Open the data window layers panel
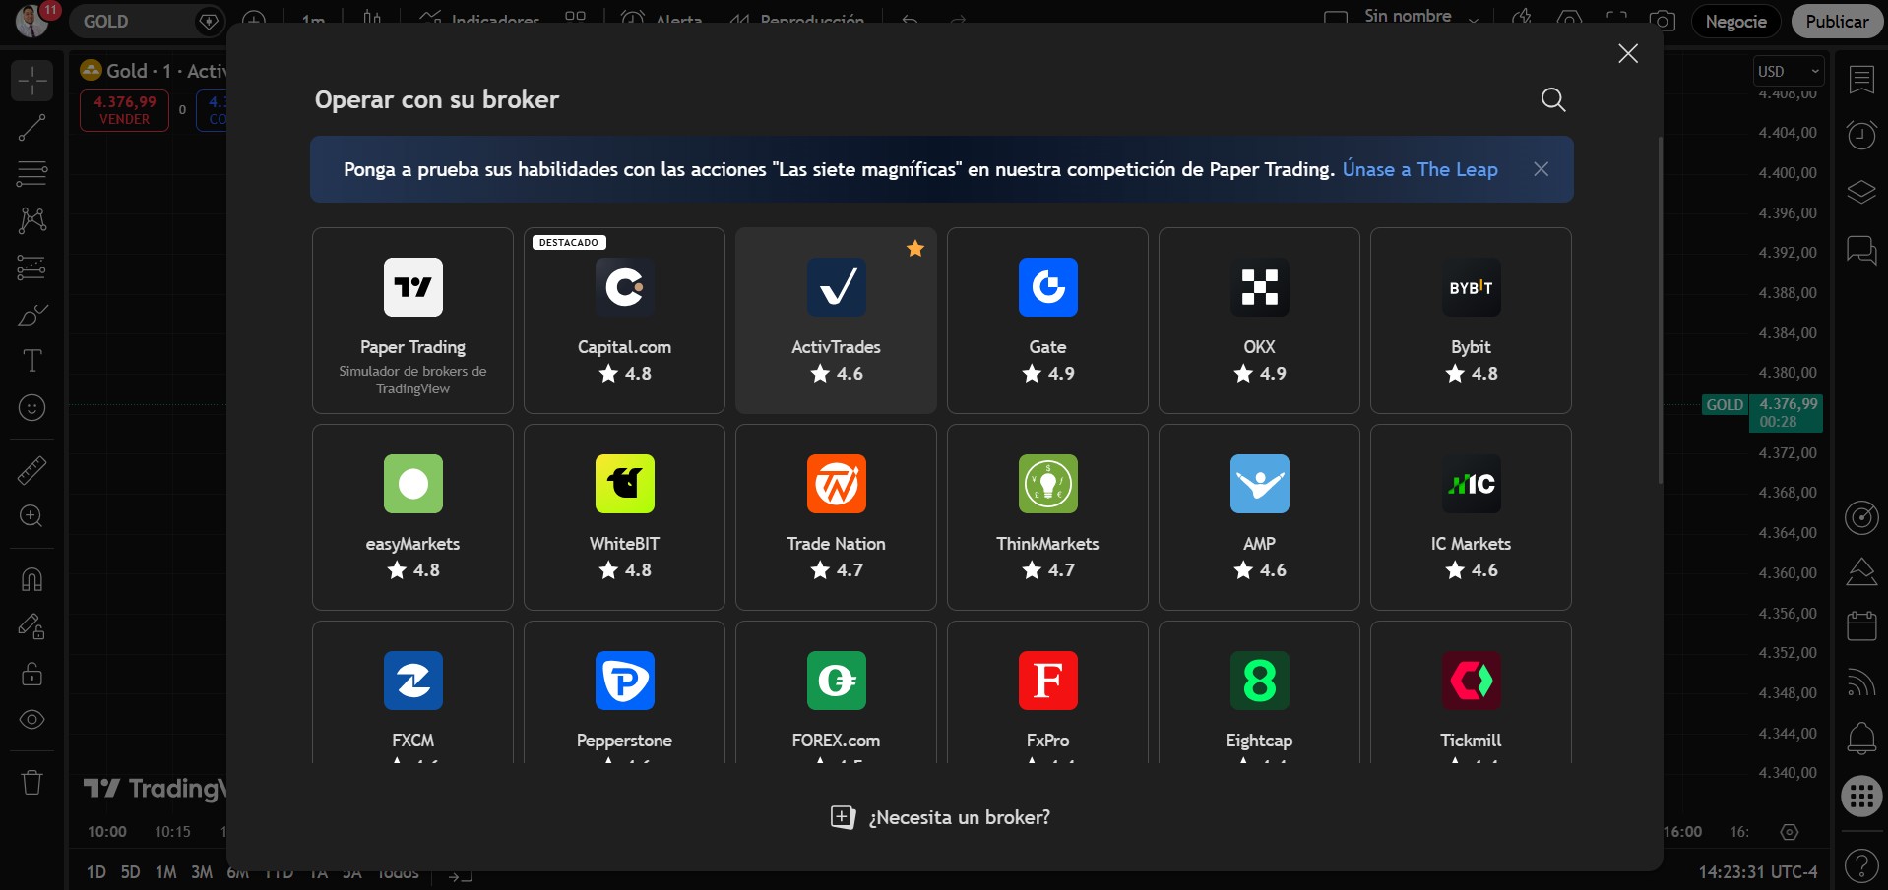The image size is (1888, 890). (x=1861, y=191)
